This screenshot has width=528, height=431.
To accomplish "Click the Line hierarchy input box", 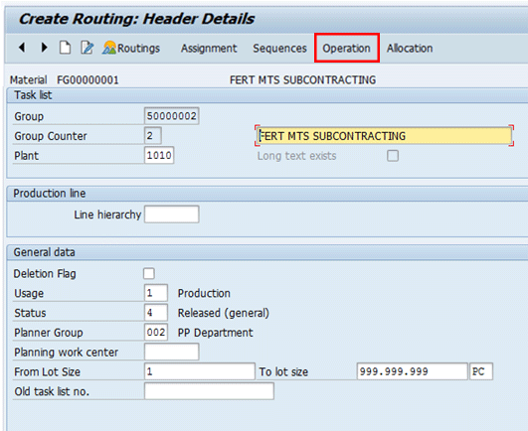I will click(172, 215).
